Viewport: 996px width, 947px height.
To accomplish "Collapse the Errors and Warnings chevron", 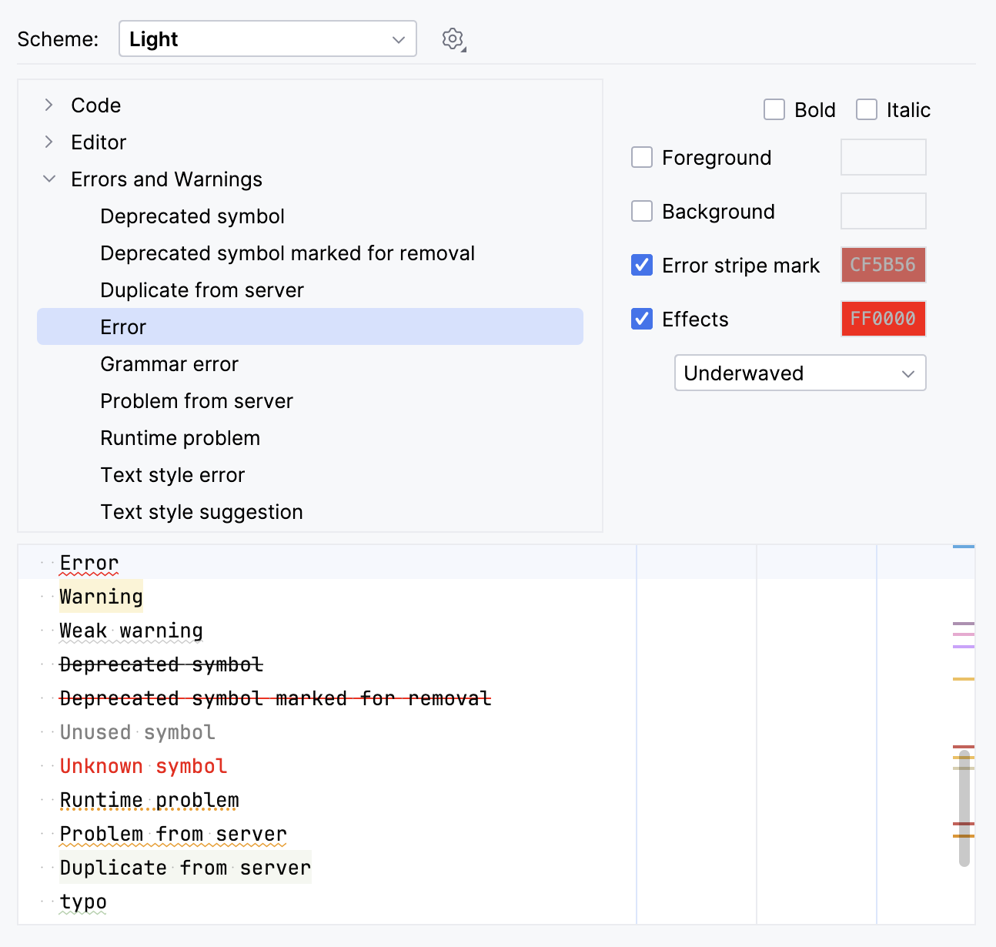I will [49, 179].
